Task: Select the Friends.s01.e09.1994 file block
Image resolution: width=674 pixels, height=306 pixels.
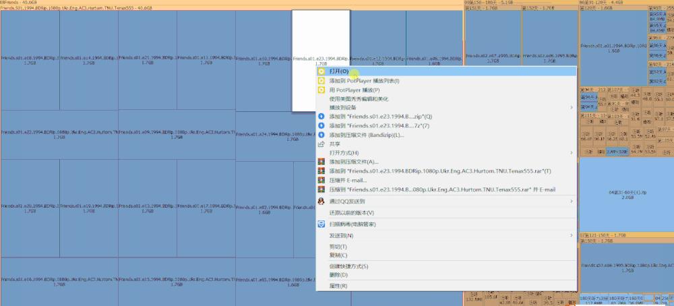Action: coord(177,135)
